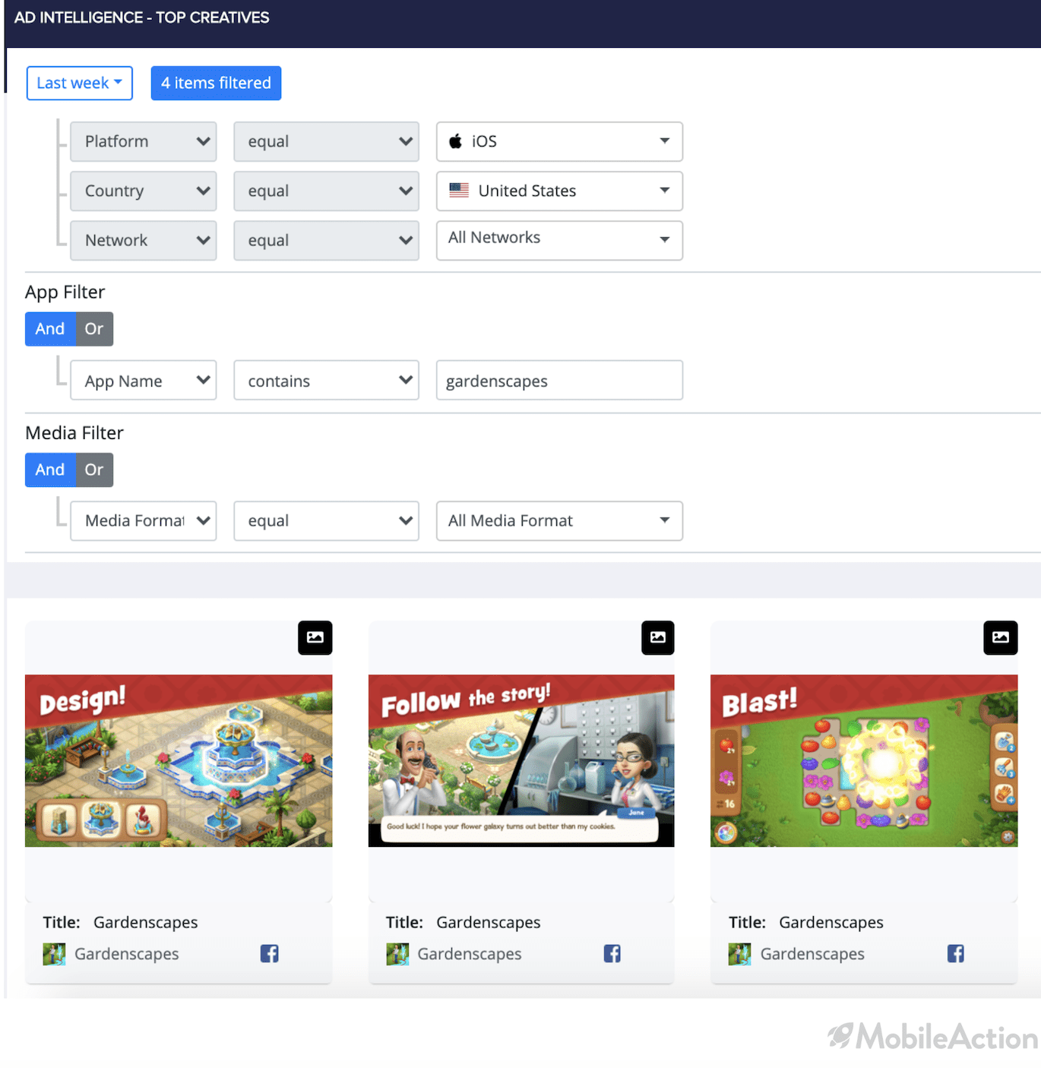Viewport: 1041px width, 1068px height.
Task: Open the All Networks dropdown
Action: [559, 240]
